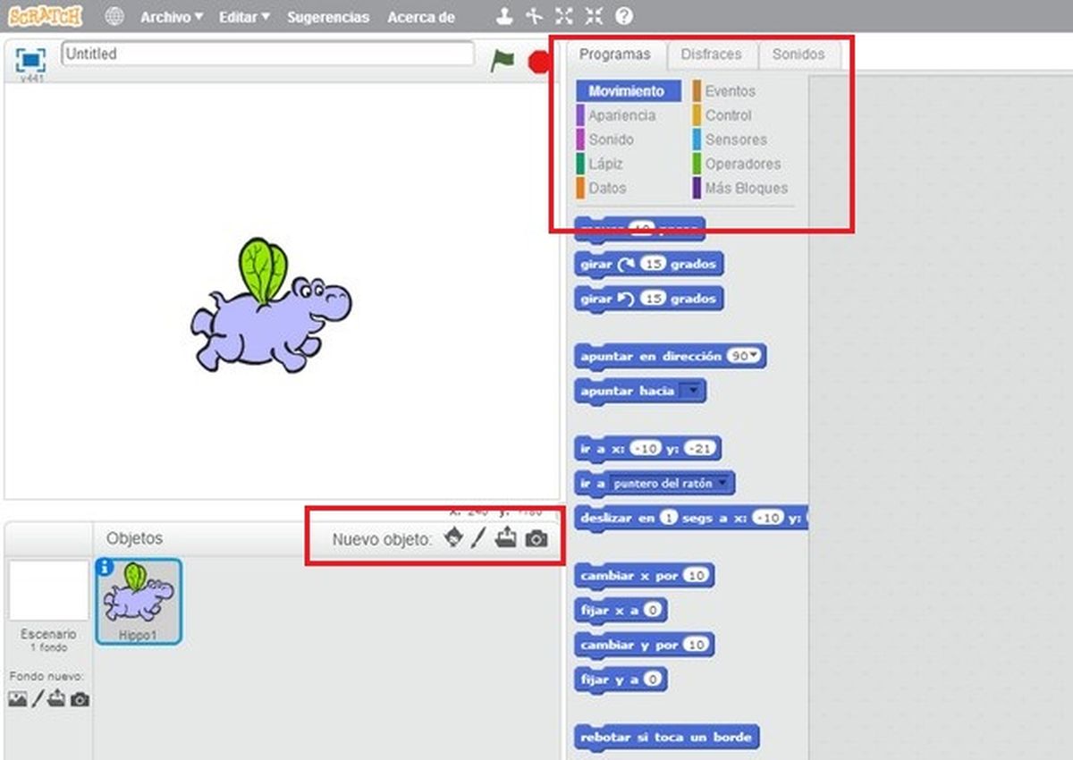
Task: Open the direction dropdown in apuntar en dirección
Action: coord(749,356)
